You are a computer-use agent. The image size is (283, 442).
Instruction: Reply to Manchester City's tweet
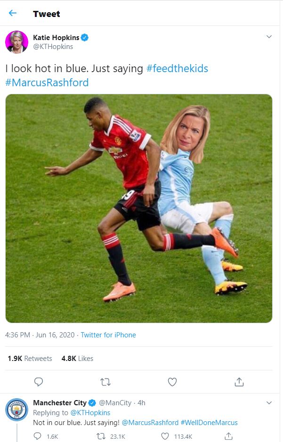click(x=38, y=436)
